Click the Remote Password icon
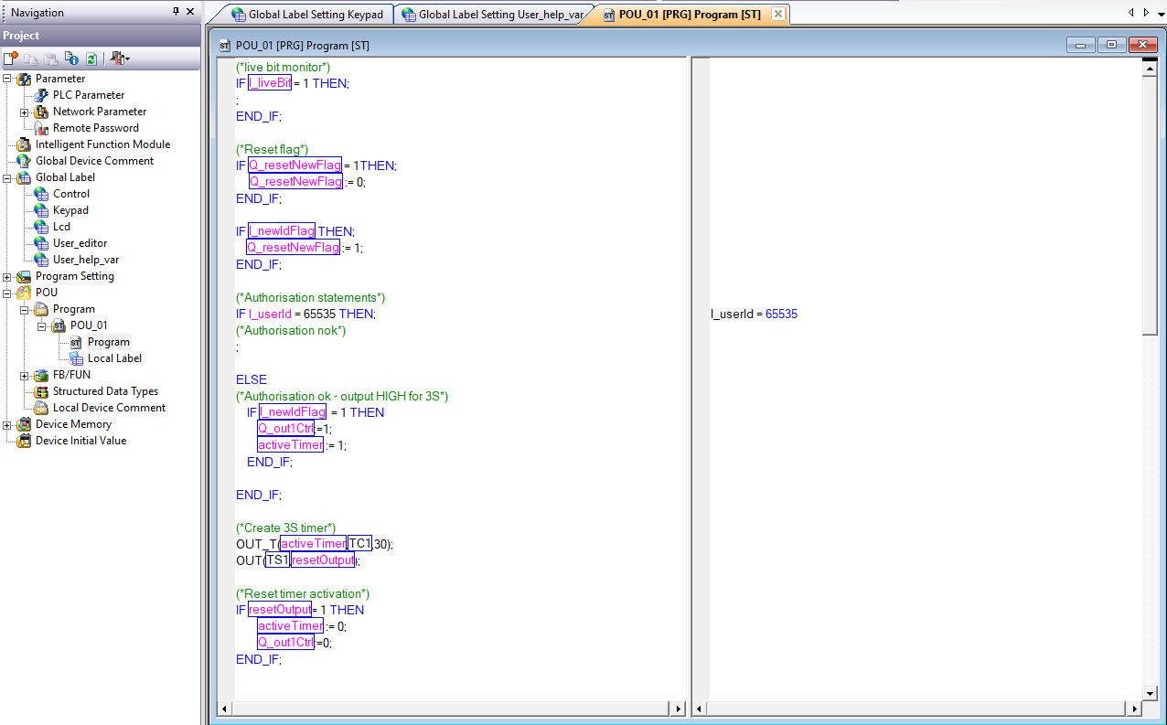This screenshot has height=725, width=1167. tap(41, 128)
